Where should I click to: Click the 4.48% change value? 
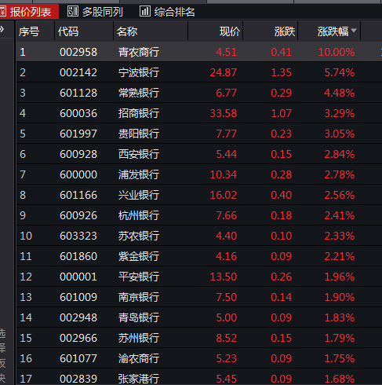click(340, 93)
